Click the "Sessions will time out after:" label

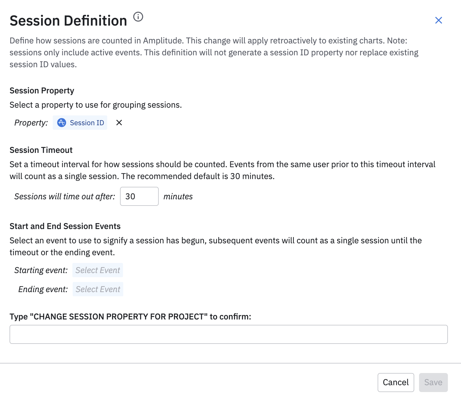click(65, 196)
